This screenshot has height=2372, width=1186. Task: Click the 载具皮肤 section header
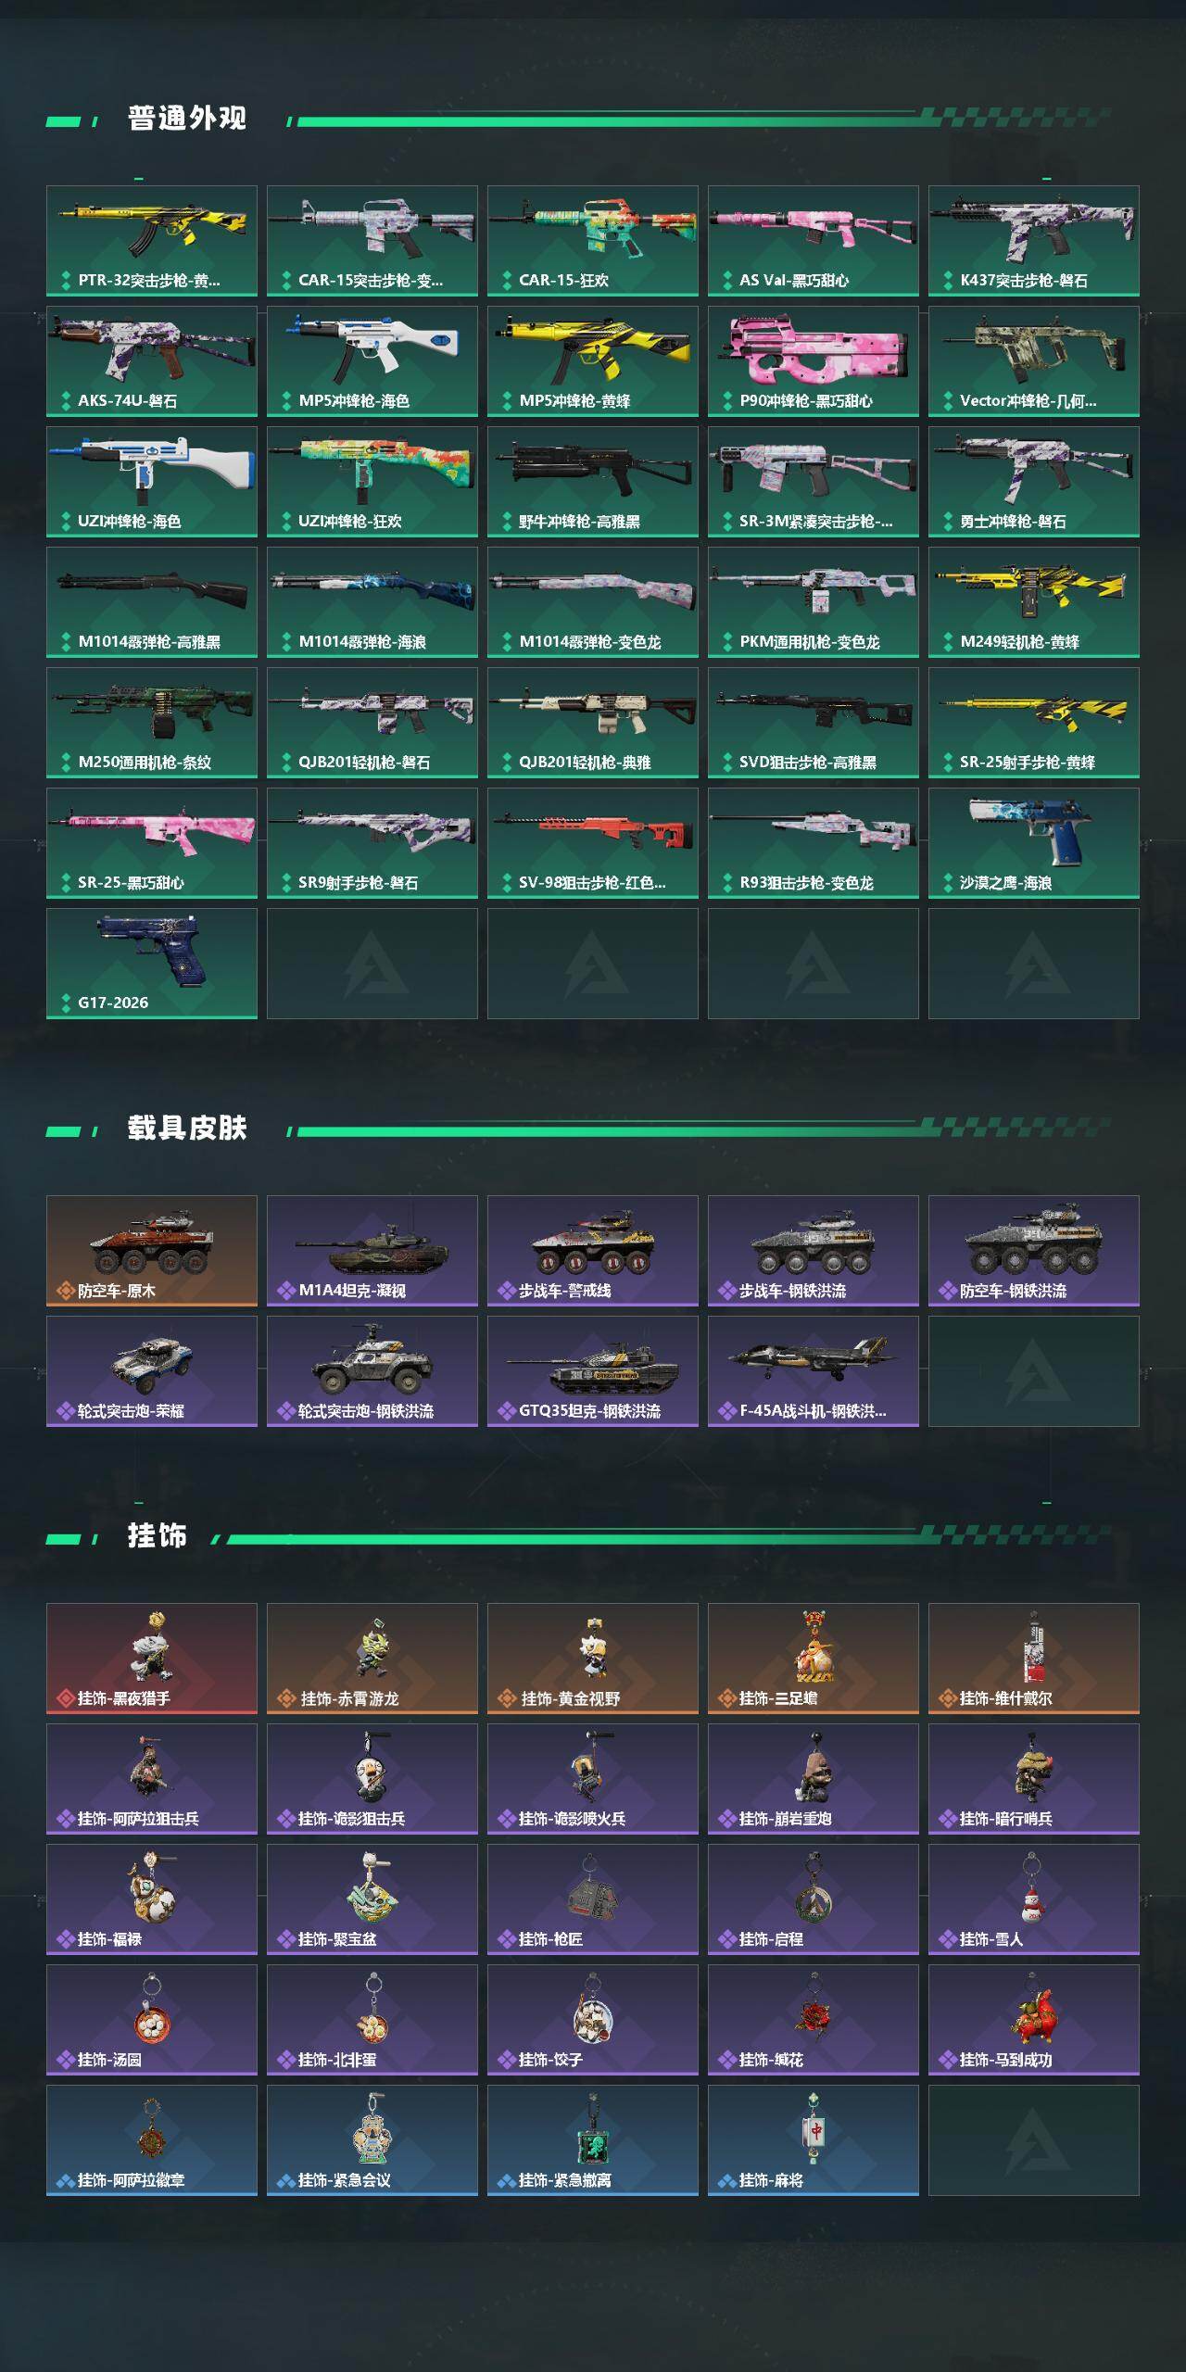(187, 1129)
